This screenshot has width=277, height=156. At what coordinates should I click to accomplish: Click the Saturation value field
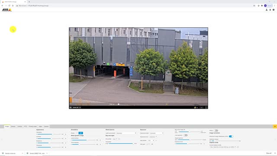65,134
